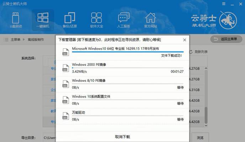Click 离线版制作 breadcrumb item
This screenshot has height=142, width=245.
pos(36,39)
